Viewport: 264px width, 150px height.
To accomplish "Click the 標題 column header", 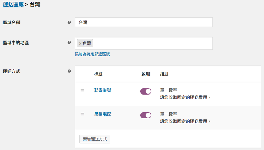I will click(98, 74).
